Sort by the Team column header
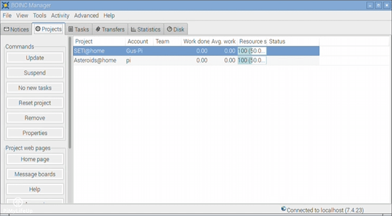Image resolution: width=392 pixels, height=216 pixels. 167,41
